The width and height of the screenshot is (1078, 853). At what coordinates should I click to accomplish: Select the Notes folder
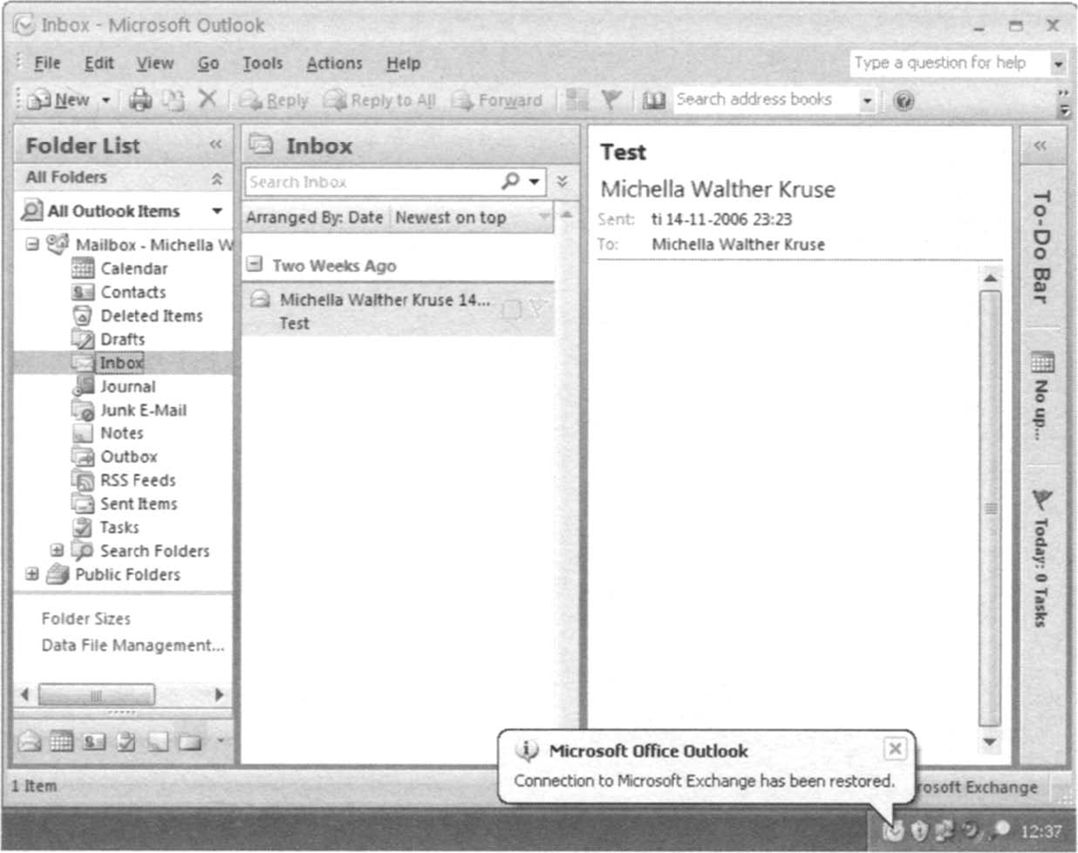(x=121, y=433)
